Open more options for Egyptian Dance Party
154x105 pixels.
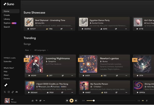click(126, 29)
